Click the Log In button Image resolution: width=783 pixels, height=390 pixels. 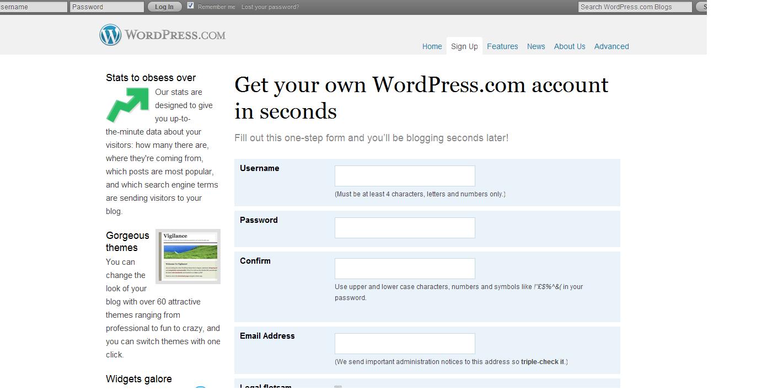(164, 7)
